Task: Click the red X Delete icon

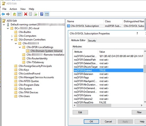Action: [25, 14]
